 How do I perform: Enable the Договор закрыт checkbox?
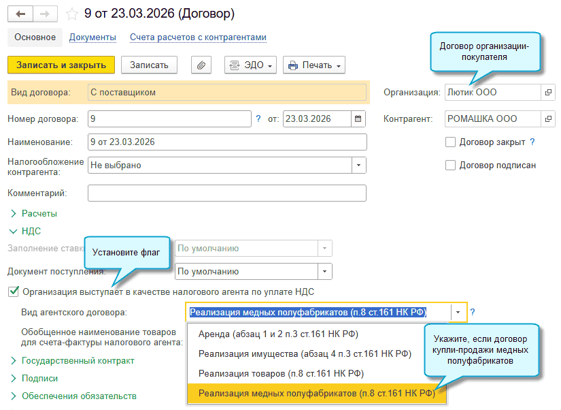(x=450, y=142)
